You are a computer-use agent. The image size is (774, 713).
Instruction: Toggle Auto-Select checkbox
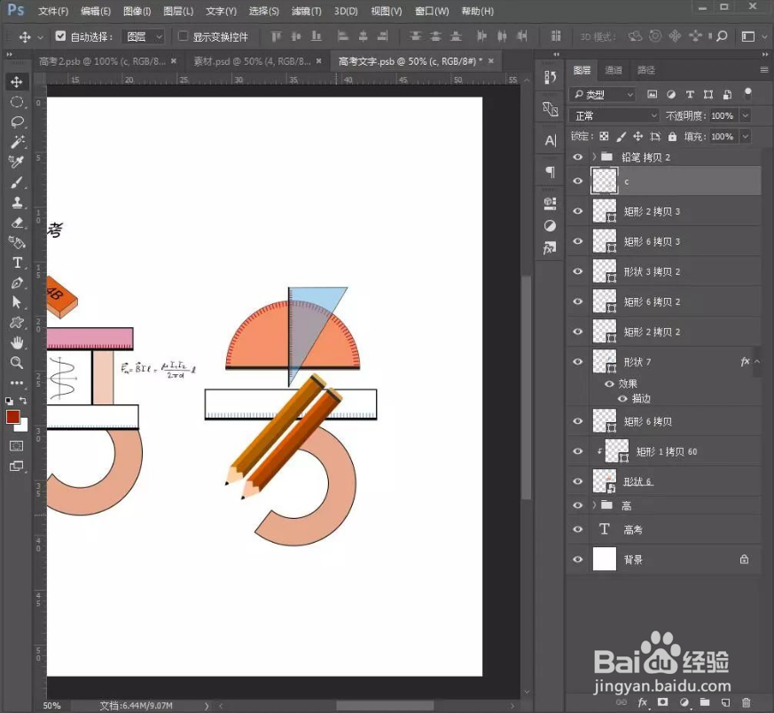click(60, 36)
